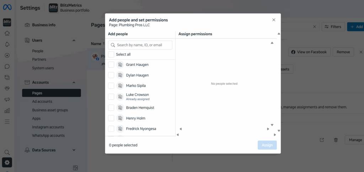Collapse the Users section
The width and height of the screenshot is (364, 172).
tap(74, 40)
